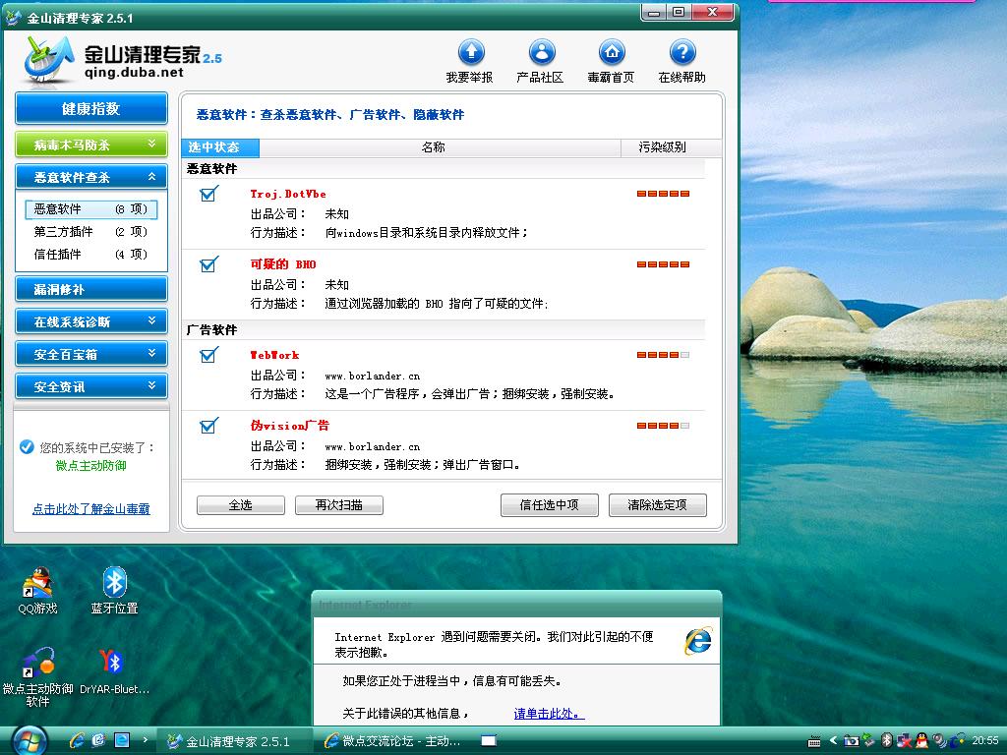Click the IE logo in the error dialog
The image size is (1007, 755).
click(698, 641)
